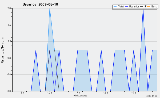
Task: Click the dark blue Usuarios legend line
Action: [126, 7]
